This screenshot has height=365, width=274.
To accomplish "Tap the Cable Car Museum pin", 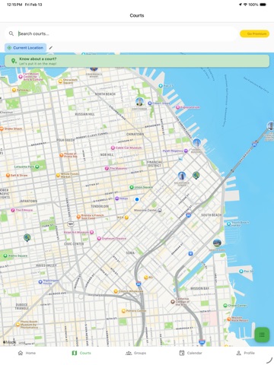I will tap(113, 148).
